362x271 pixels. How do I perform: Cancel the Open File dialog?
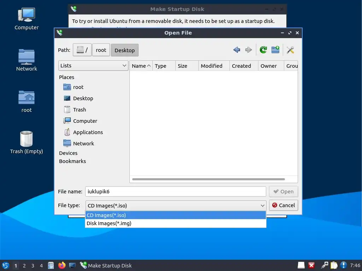click(284, 205)
